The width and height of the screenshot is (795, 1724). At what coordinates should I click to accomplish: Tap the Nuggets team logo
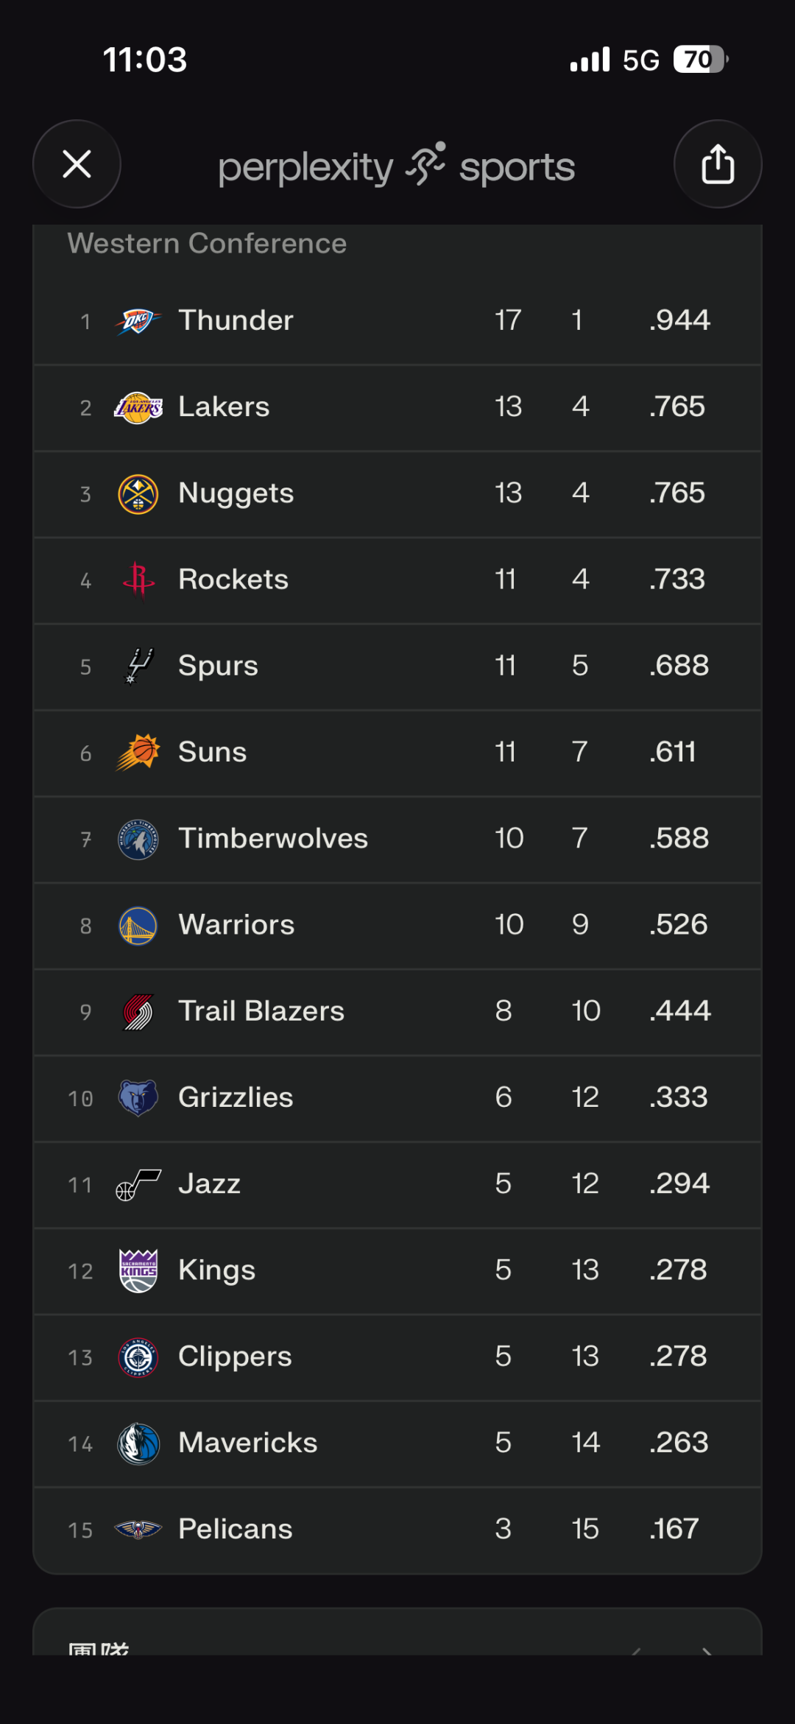[x=138, y=493]
